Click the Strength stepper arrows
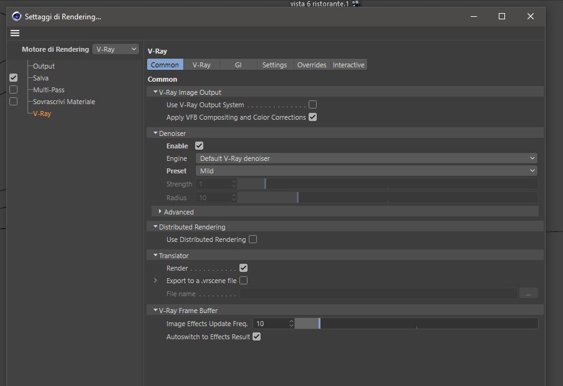Screen dimensions: 563x386 234,184
